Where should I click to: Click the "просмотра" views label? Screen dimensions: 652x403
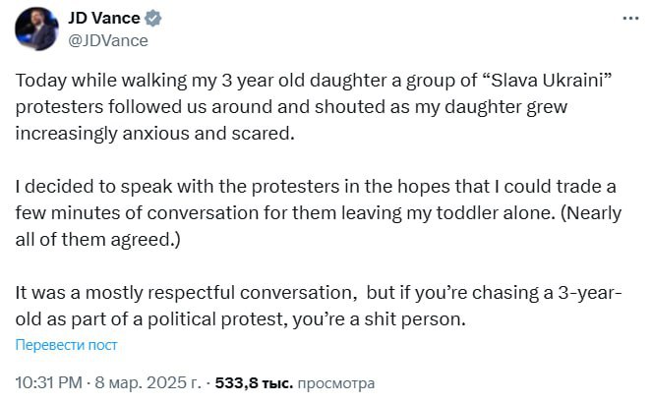click(x=336, y=381)
